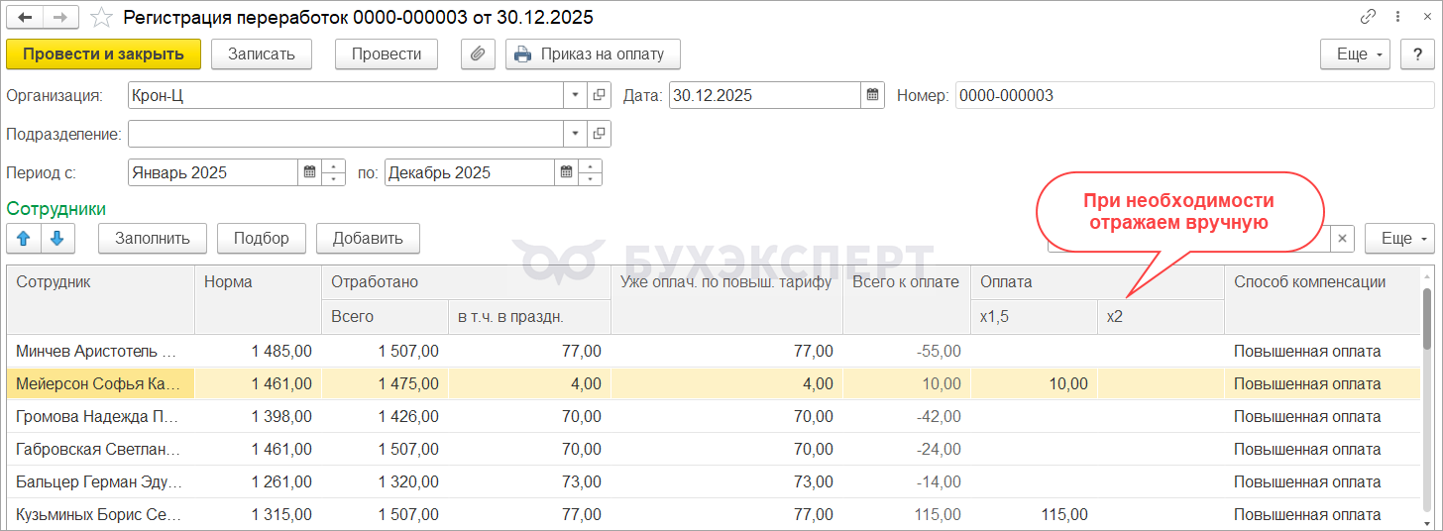Go forward with the right arrow button
The width and height of the screenshot is (1443, 531).
pyautogui.click(x=60, y=17)
